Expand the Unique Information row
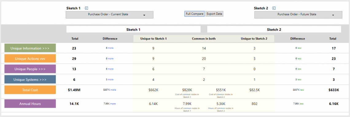The width and height of the screenshot is (350, 117). pos(30,48)
